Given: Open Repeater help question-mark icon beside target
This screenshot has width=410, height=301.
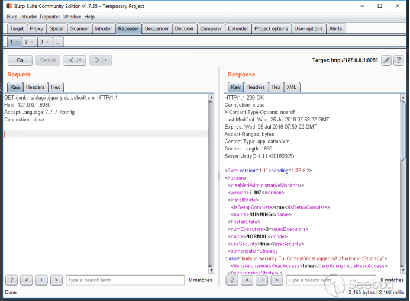Looking at the screenshot, I should (x=399, y=60).
